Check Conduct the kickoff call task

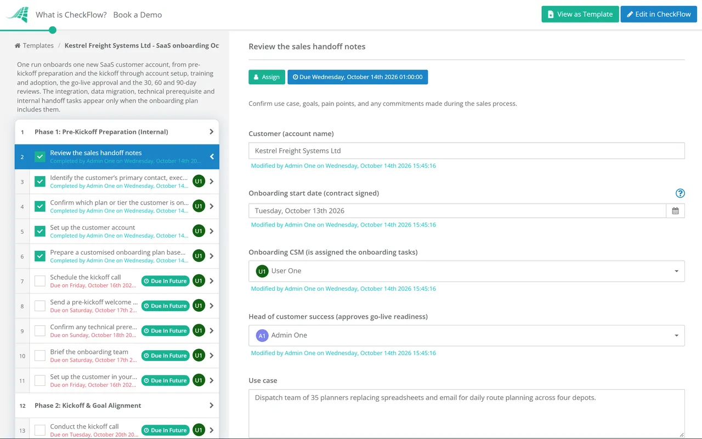click(40, 430)
